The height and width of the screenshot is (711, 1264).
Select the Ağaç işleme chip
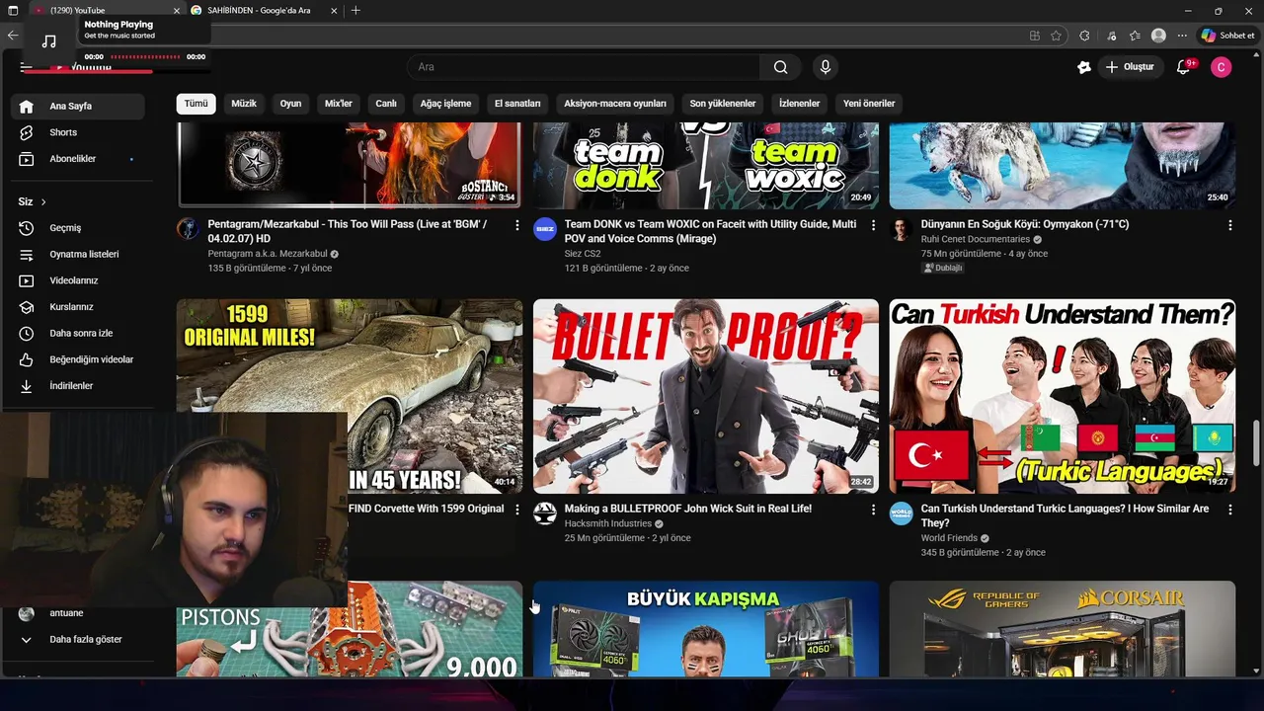445,104
